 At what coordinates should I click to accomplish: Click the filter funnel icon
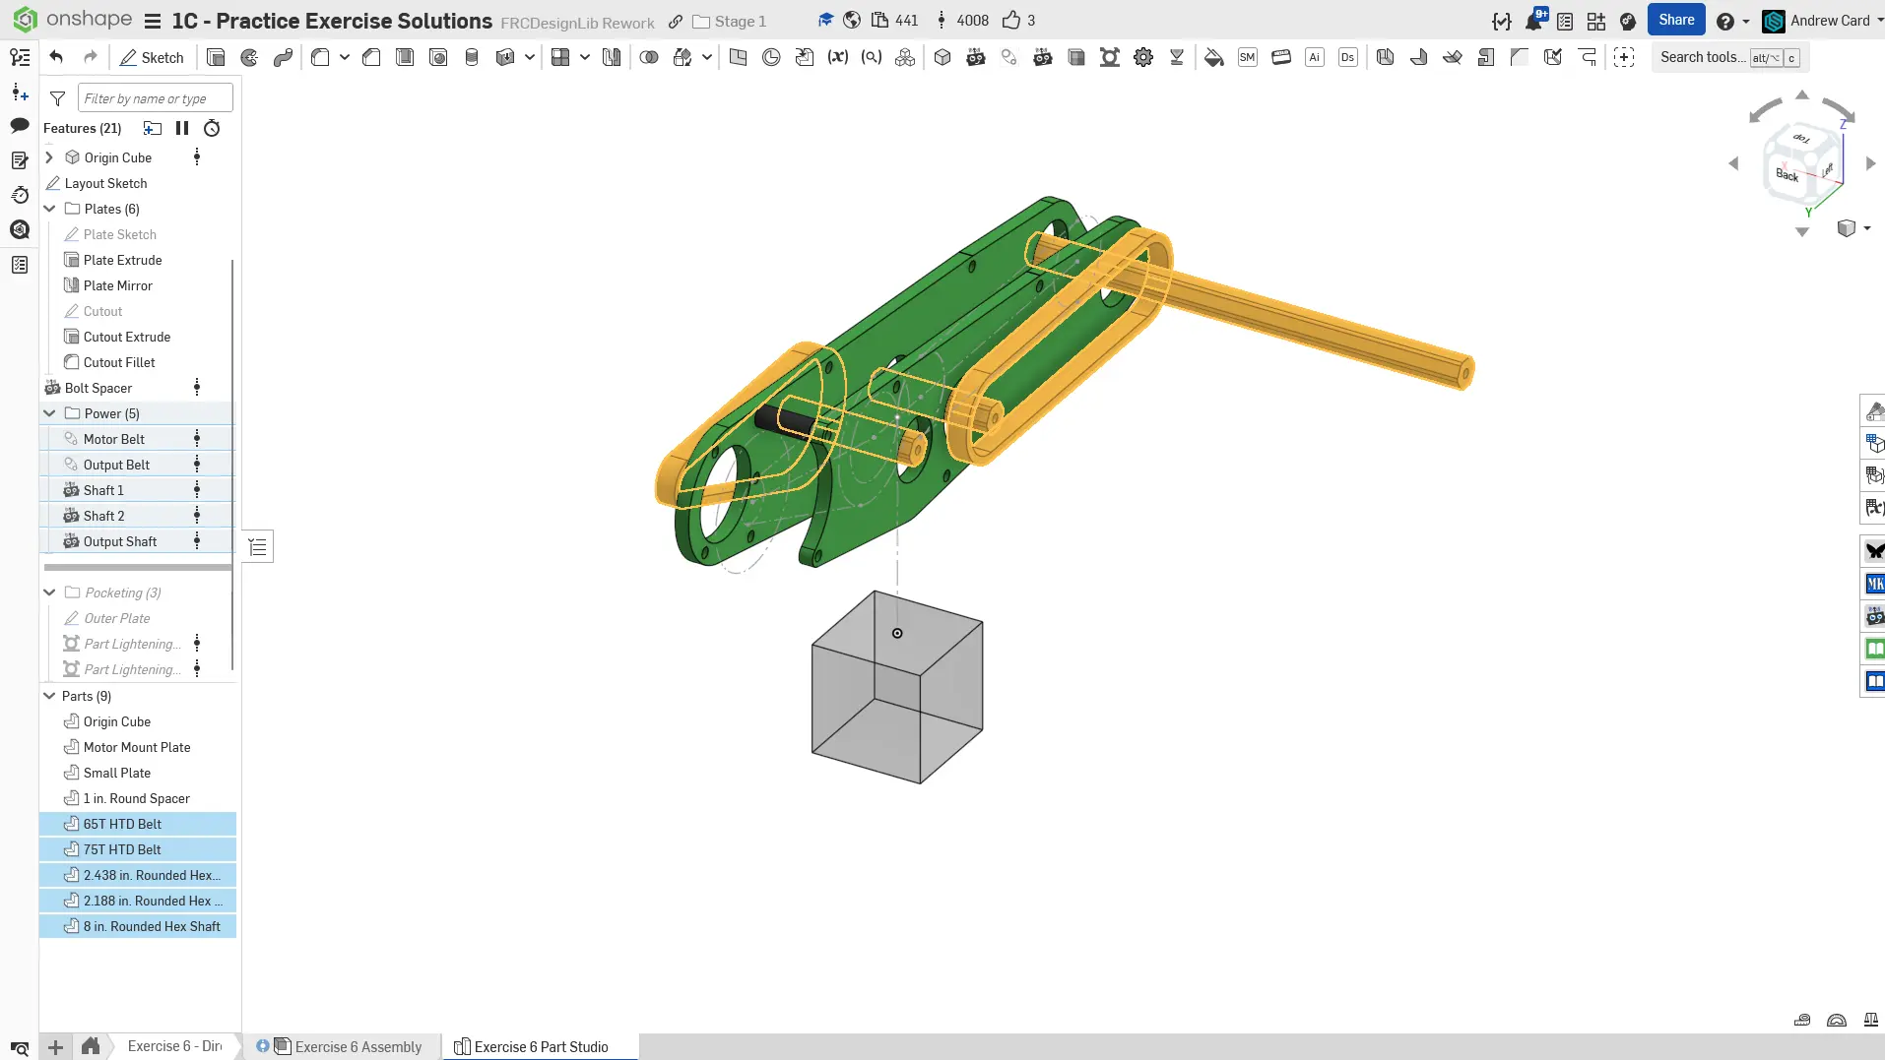coord(58,98)
